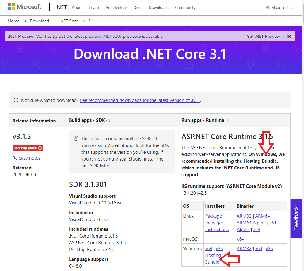Download Windows Hosting Bundle

[213, 259]
